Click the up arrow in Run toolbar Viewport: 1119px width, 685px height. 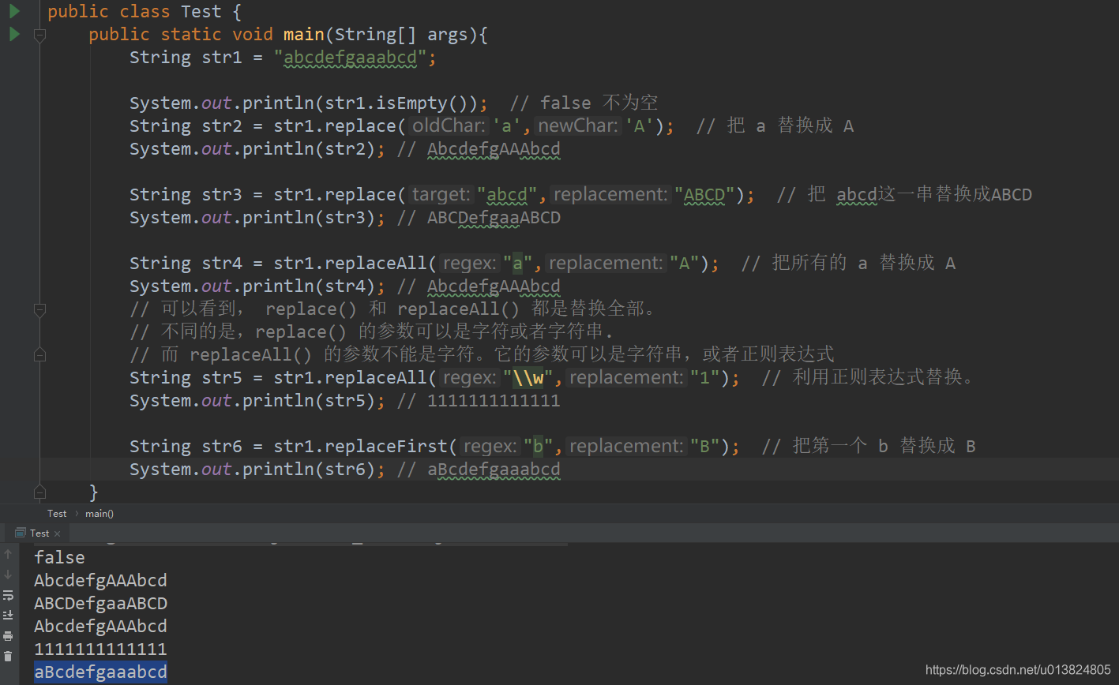click(x=8, y=555)
